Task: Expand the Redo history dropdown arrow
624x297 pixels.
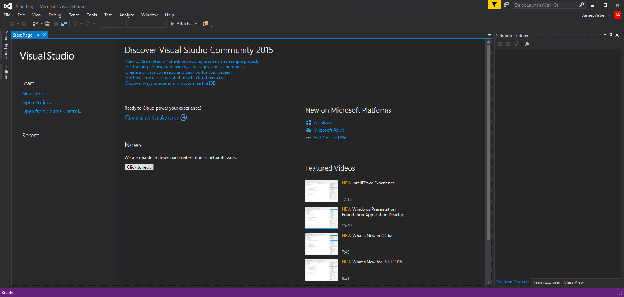Action: [94, 24]
